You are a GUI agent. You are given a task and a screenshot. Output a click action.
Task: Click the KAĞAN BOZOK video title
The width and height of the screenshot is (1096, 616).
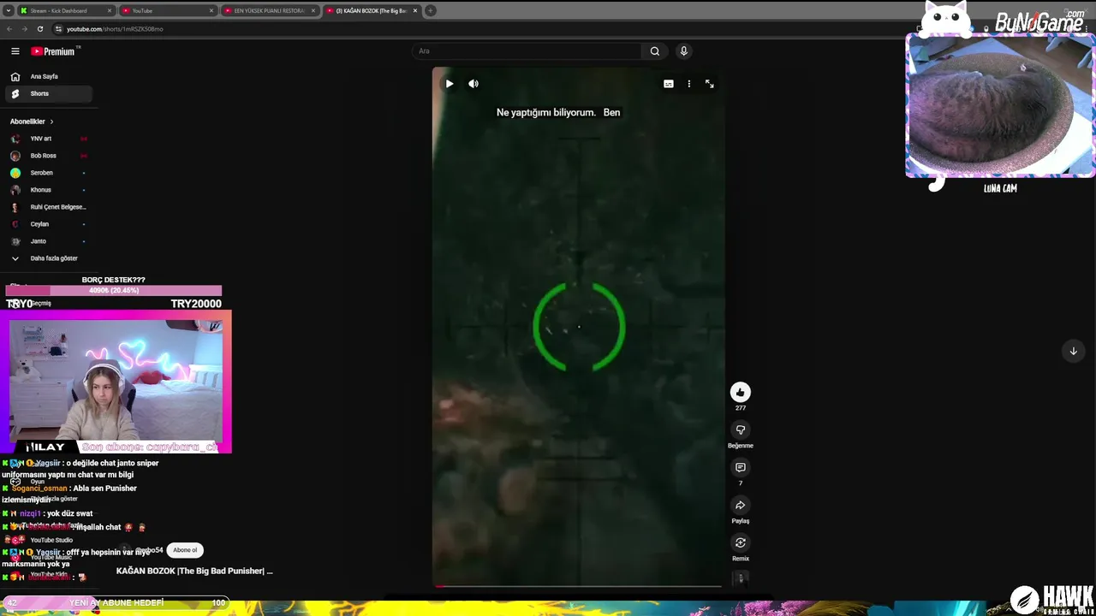pos(194,571)
